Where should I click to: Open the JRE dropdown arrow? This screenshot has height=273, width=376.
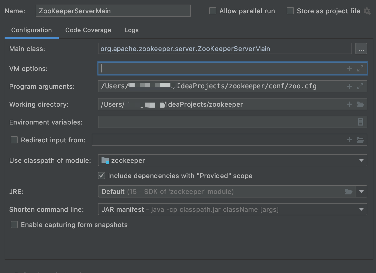[361, 192]
